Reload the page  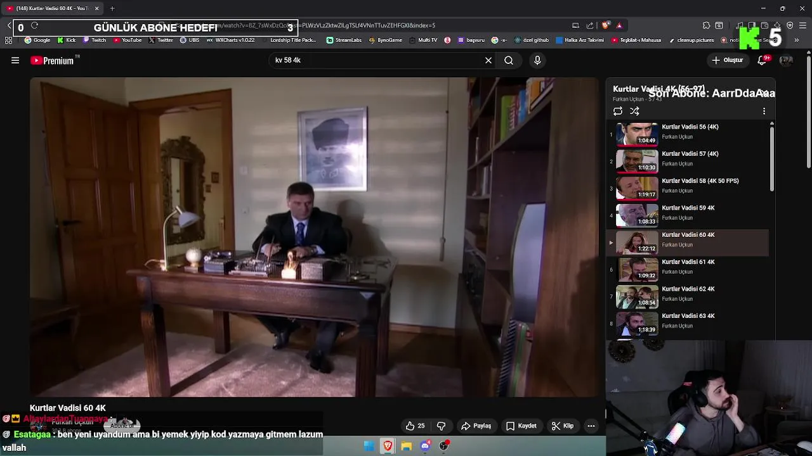pyautogui.click(x=34, y=25)
